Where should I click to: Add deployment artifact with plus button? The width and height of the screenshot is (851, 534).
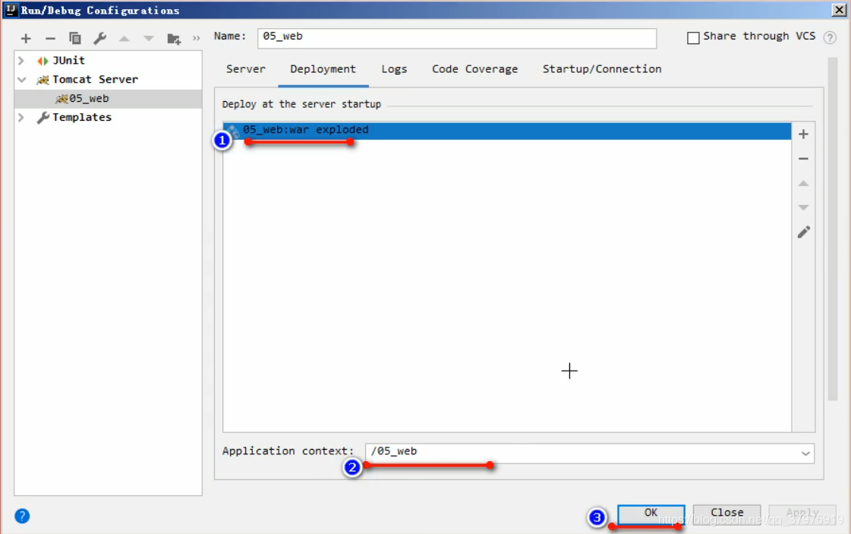click(x=803, y=134)
